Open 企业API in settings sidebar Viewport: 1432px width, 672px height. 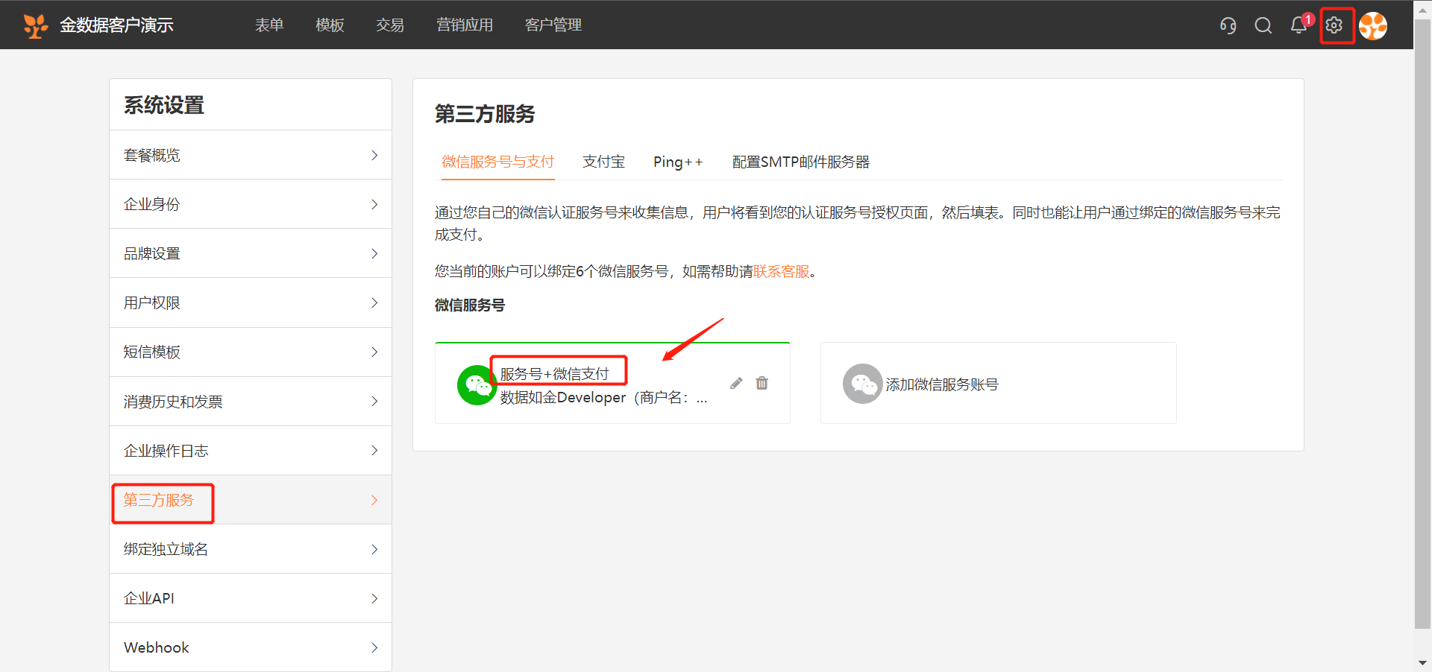point(251,598)
